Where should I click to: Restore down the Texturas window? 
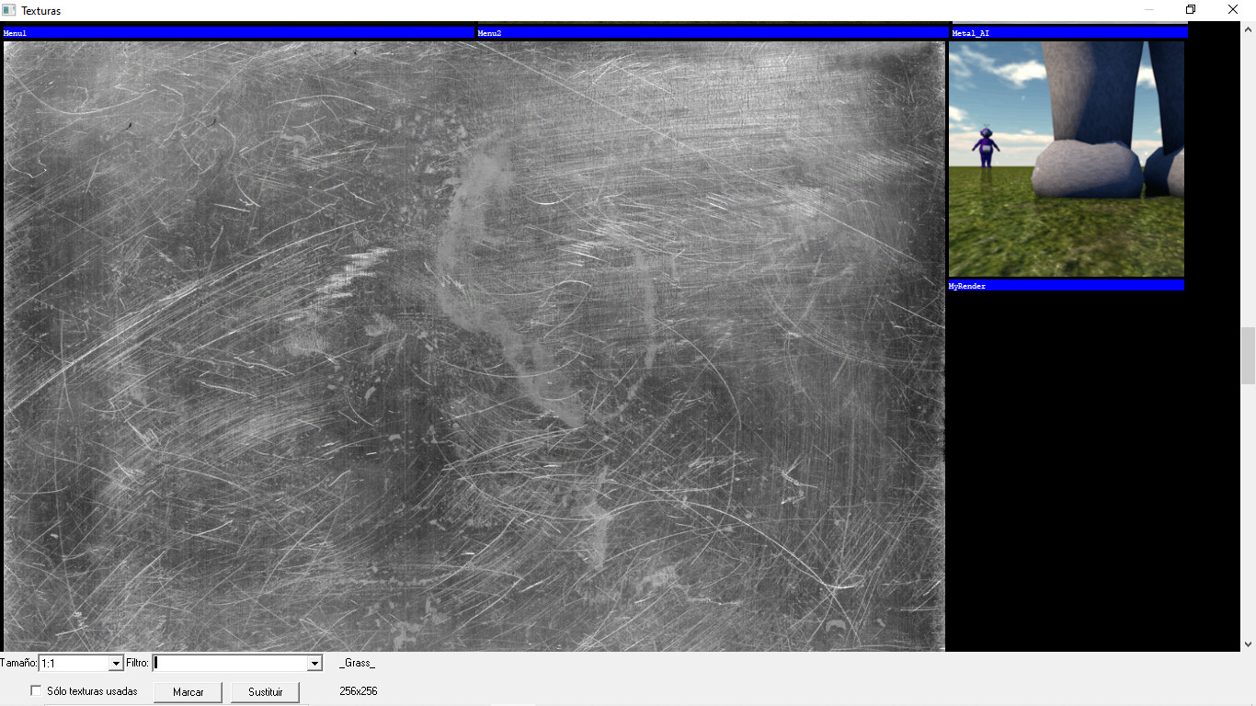tap(1191, 10)
